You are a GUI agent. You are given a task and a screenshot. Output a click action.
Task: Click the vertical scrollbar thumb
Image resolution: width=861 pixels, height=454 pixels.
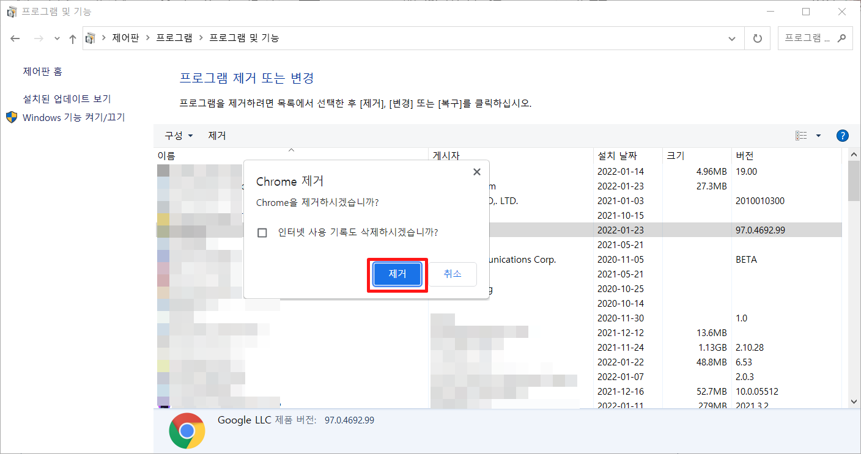coord(854,181)
